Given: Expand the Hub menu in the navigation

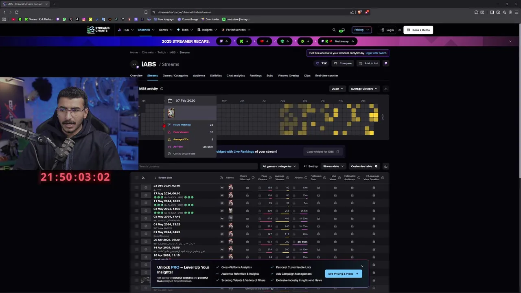Looking at the screenshot, I should click(x=125, y=30).
